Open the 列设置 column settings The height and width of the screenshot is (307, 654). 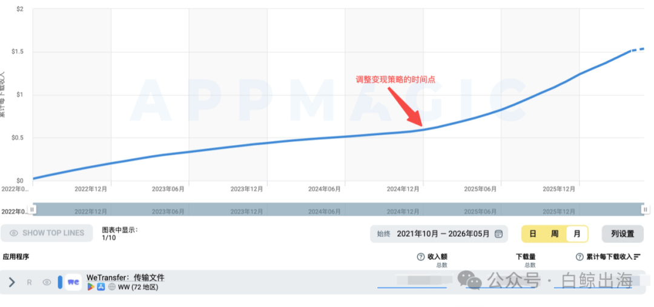click(623, 234)
